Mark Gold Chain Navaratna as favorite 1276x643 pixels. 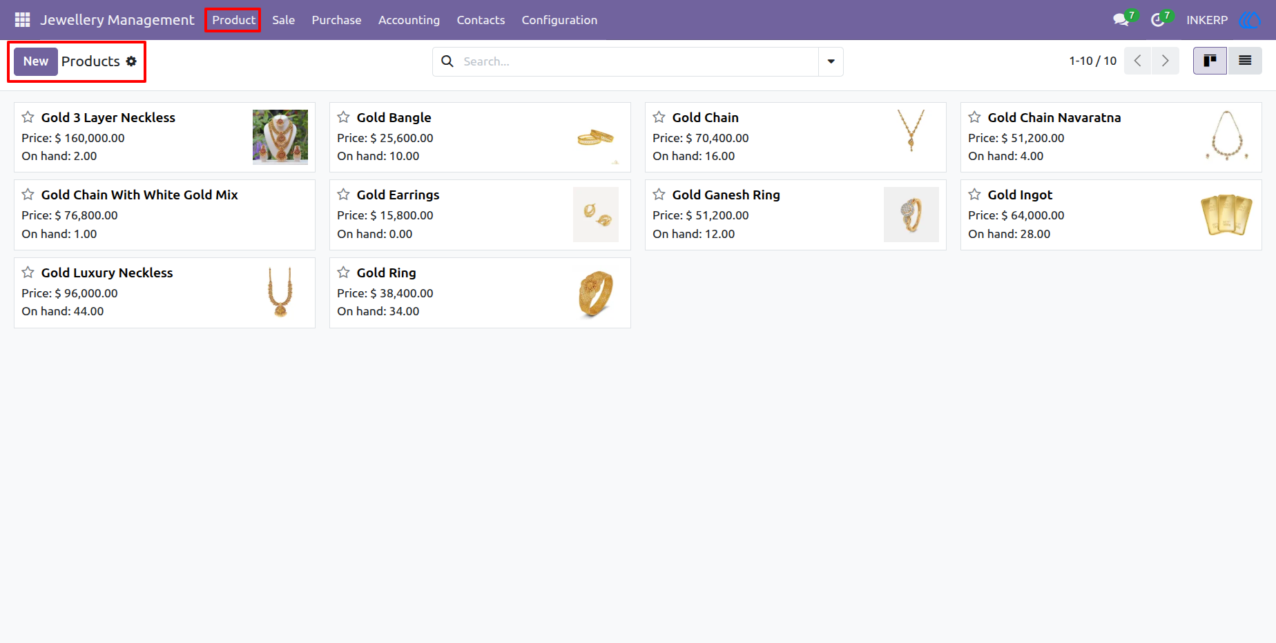tap(974, 117)
